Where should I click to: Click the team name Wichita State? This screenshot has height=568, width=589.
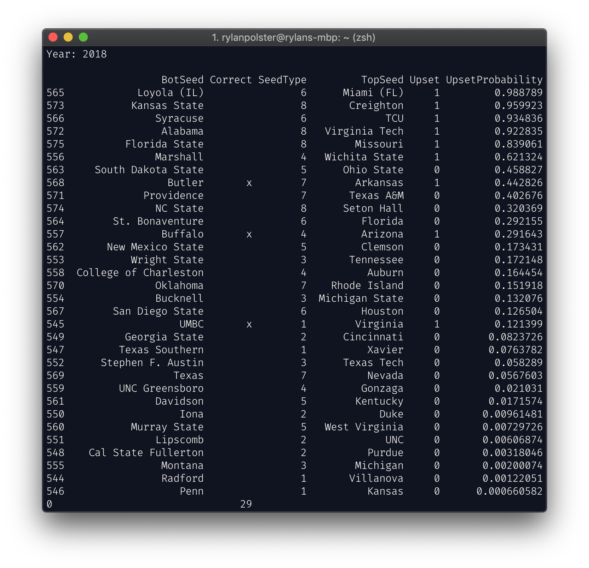click(x=364, y=157)
